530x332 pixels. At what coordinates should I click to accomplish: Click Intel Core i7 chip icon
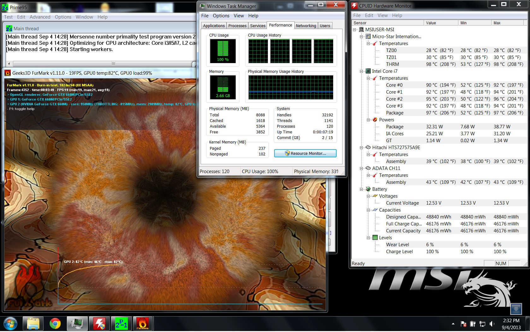368,71
